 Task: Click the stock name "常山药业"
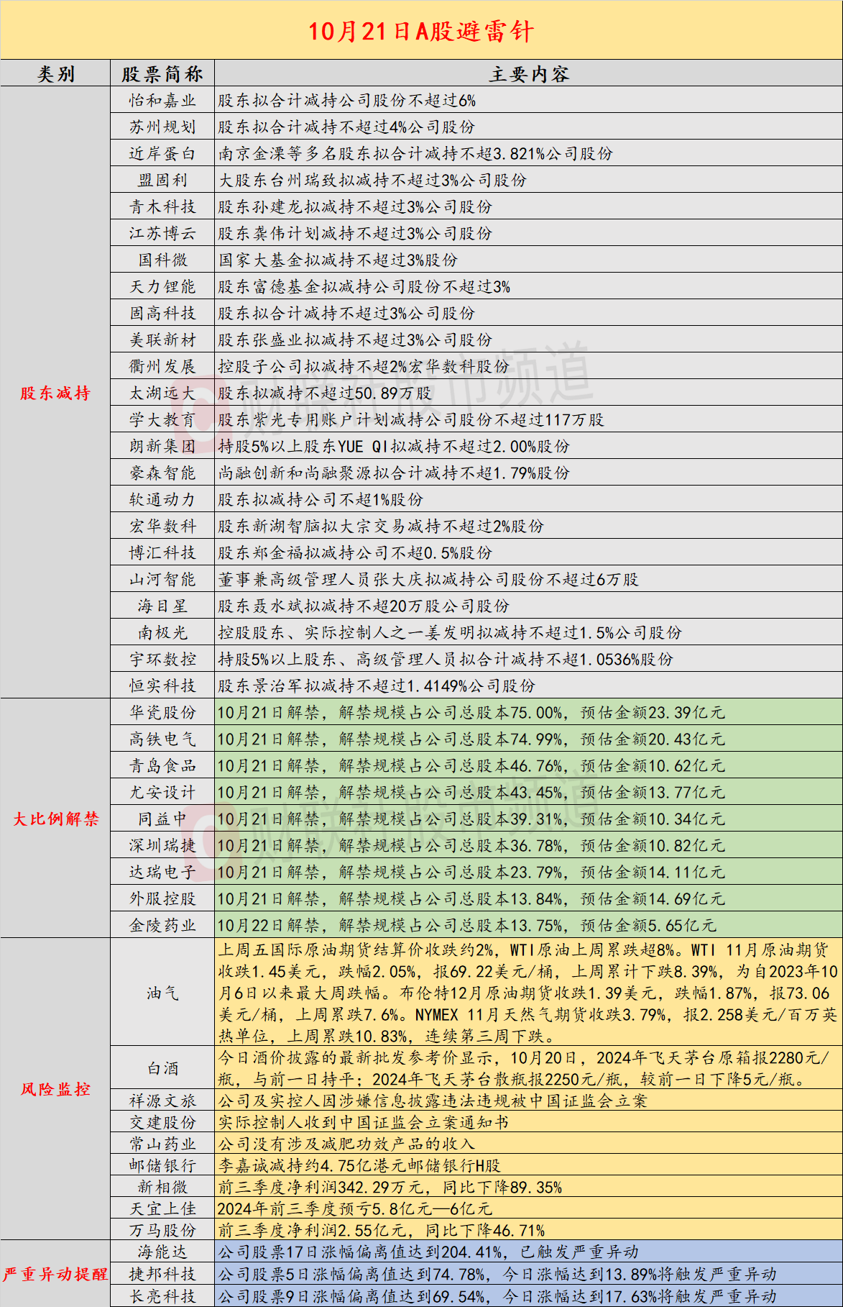[x=162, y=1144]
